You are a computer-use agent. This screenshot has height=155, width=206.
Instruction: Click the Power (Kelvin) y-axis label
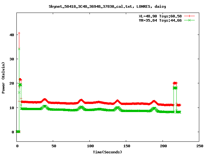point(3,78)
